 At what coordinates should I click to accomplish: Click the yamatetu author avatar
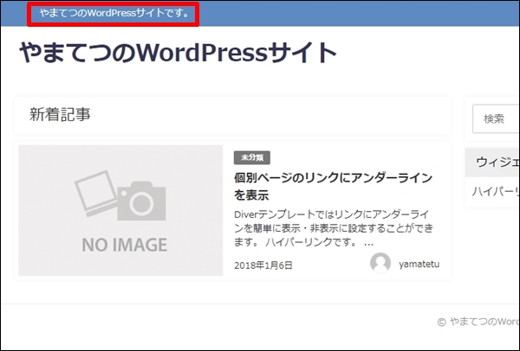[x=380, y=264]
